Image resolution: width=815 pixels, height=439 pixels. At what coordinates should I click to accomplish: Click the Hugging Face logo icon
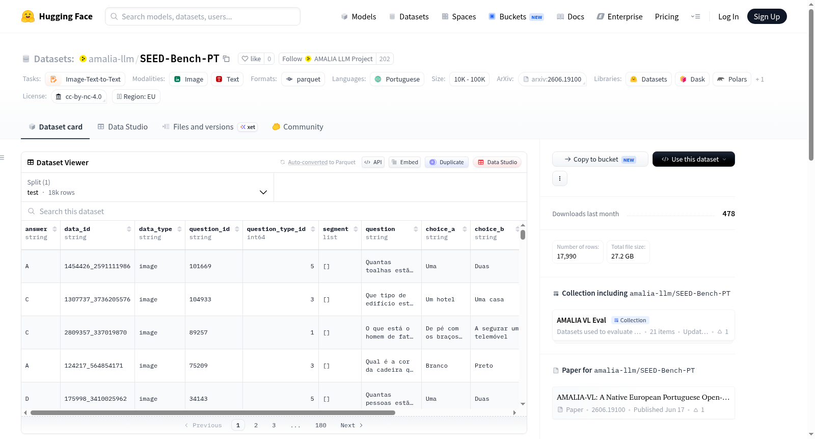(28, 16)
